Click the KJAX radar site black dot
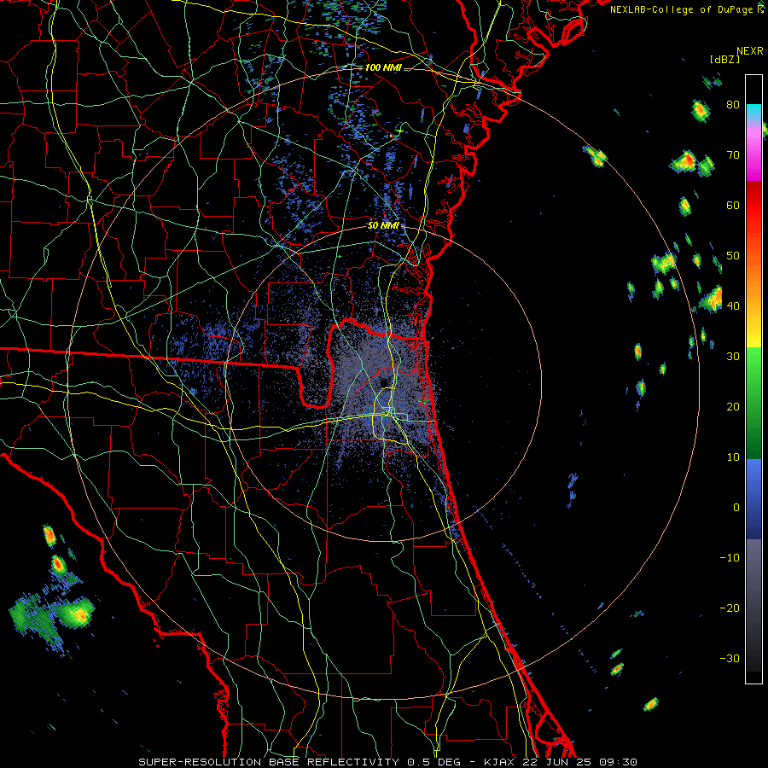The width and height of the screenshot is (768, 768). click(x=383, y=381)
